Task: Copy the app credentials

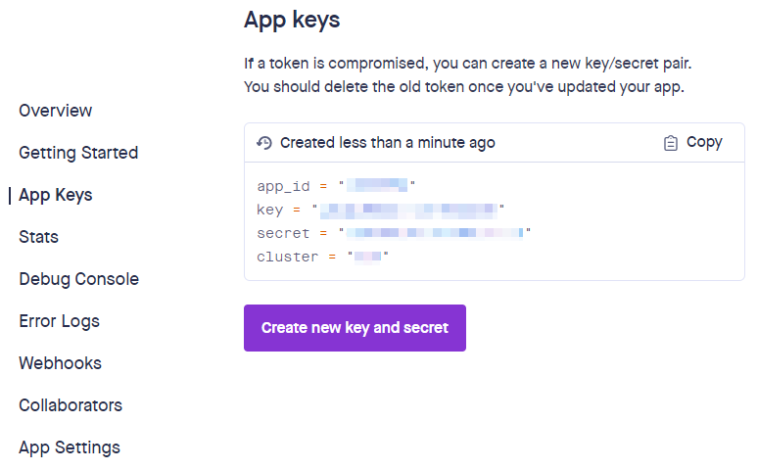Action: [692, 143]
